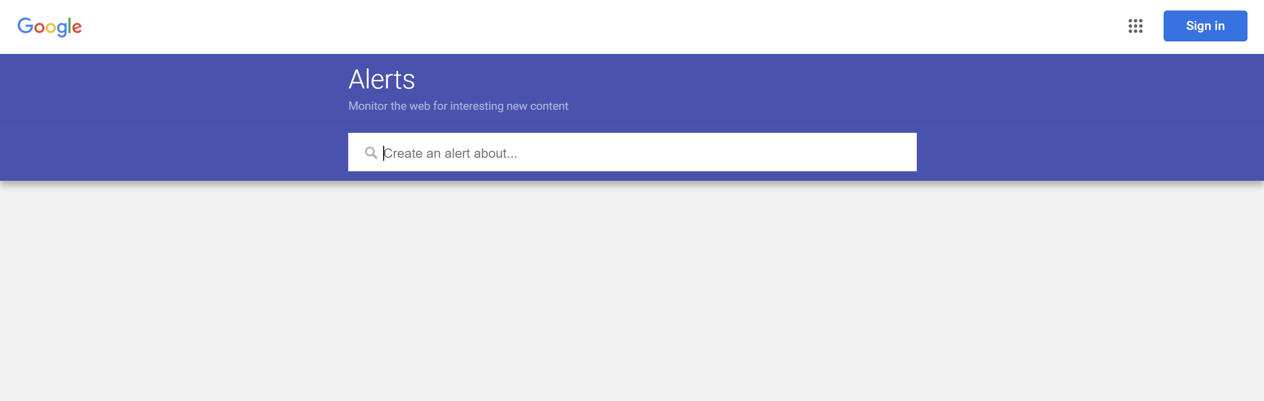Click the Alerts page heading

coord(382,79)
